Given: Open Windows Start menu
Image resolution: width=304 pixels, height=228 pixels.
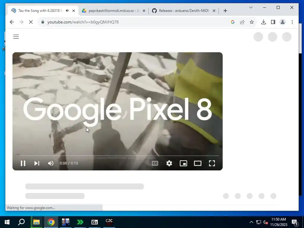Looking at the screenshot, I should pos(7,222).
